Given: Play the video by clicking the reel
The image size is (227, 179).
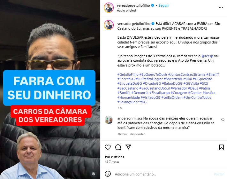Looking at the screenshot, I should (x=50, y=89).
